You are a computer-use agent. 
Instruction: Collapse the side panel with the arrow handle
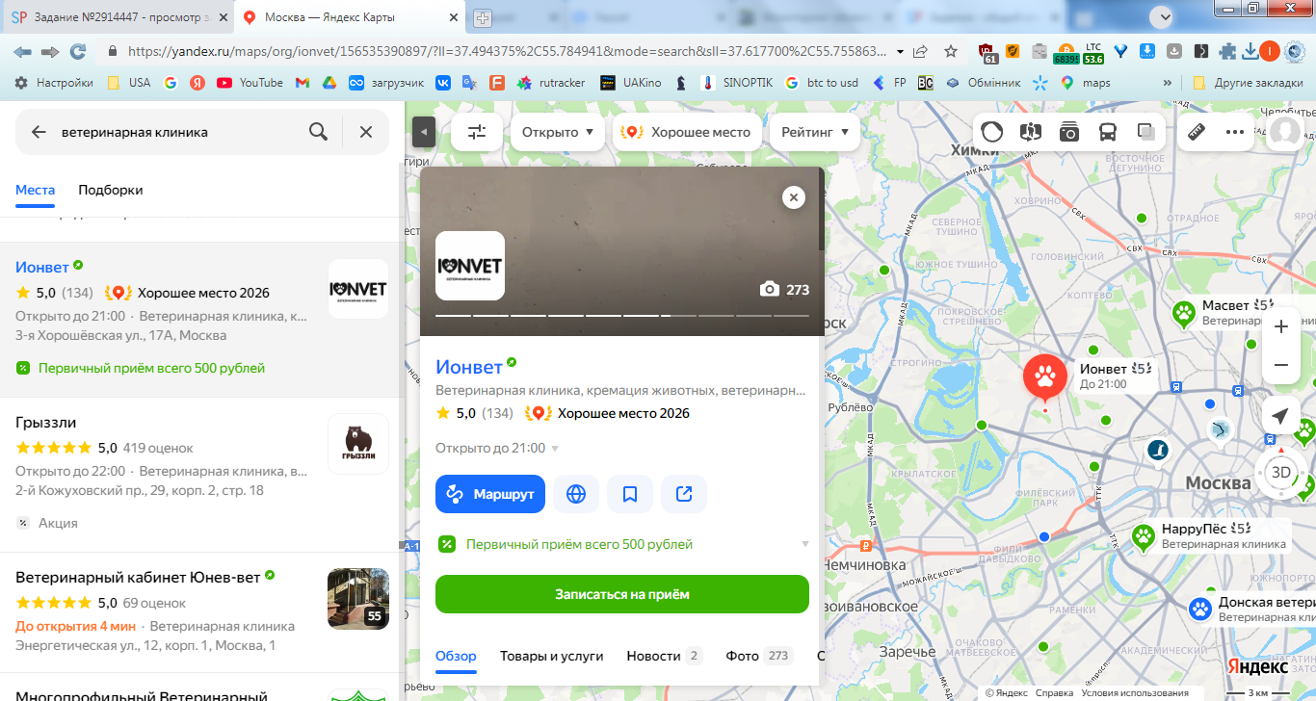[x=424, y=132]
